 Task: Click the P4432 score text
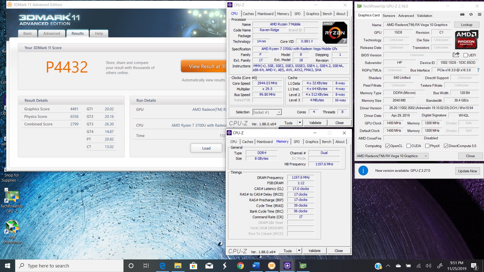click(67, 67)
